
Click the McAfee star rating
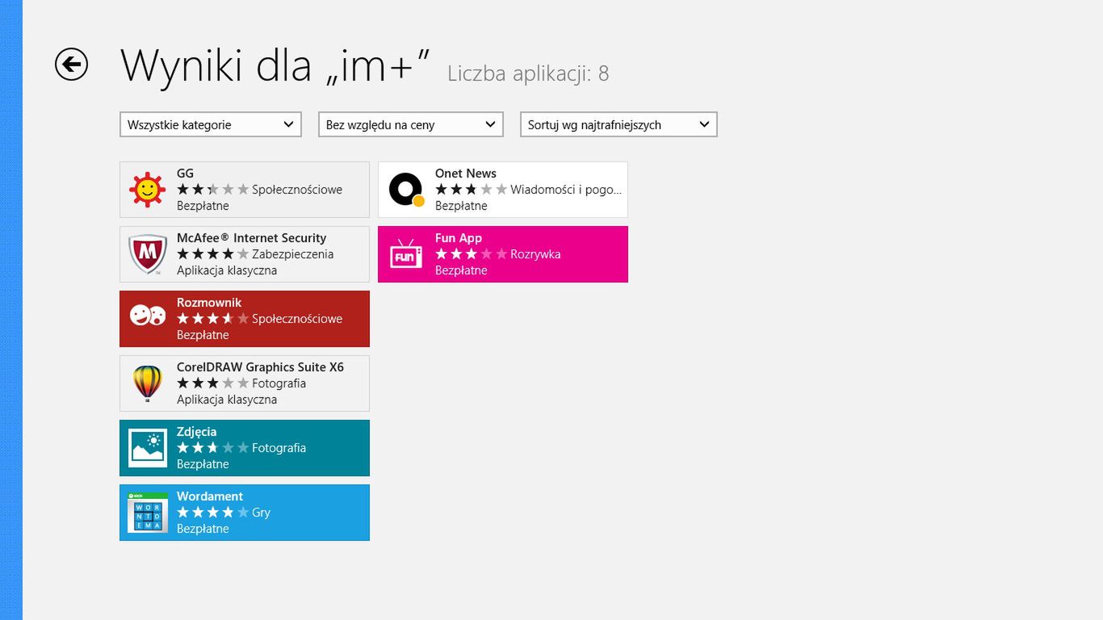point(213,254)
